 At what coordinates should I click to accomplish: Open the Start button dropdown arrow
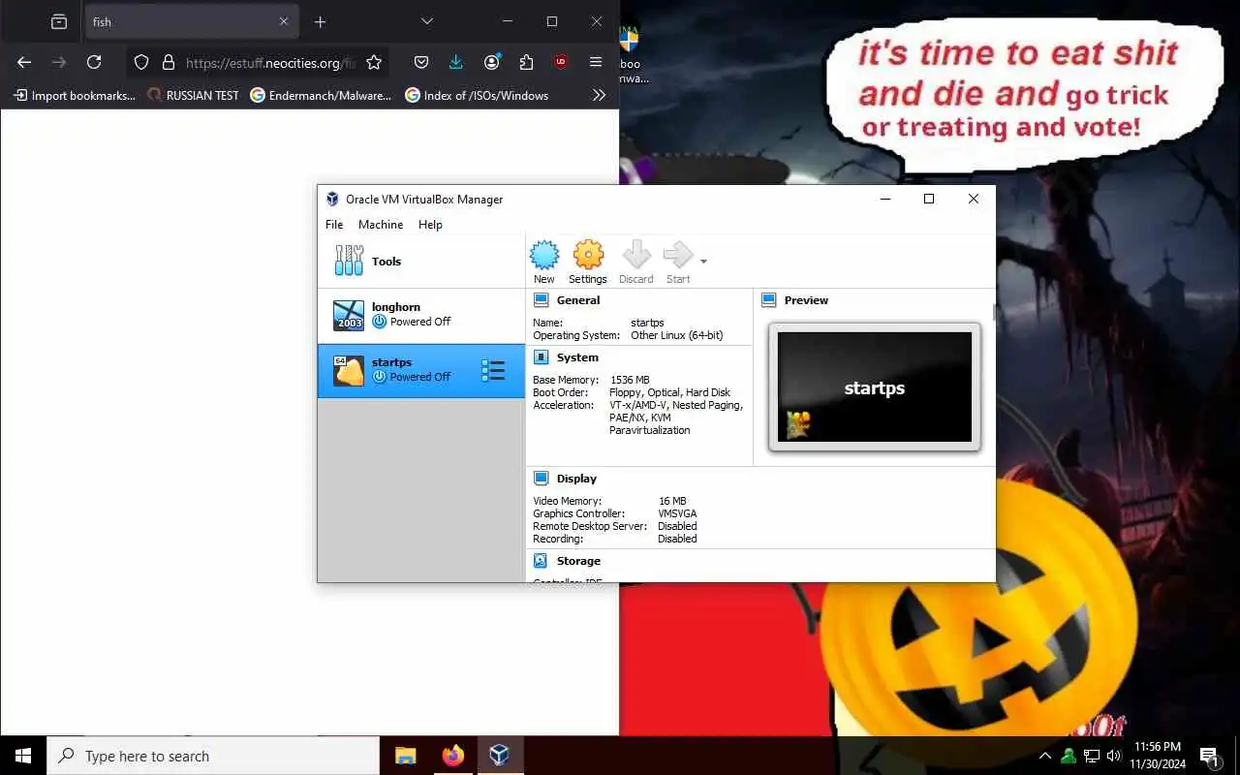[x=703, y=262]
